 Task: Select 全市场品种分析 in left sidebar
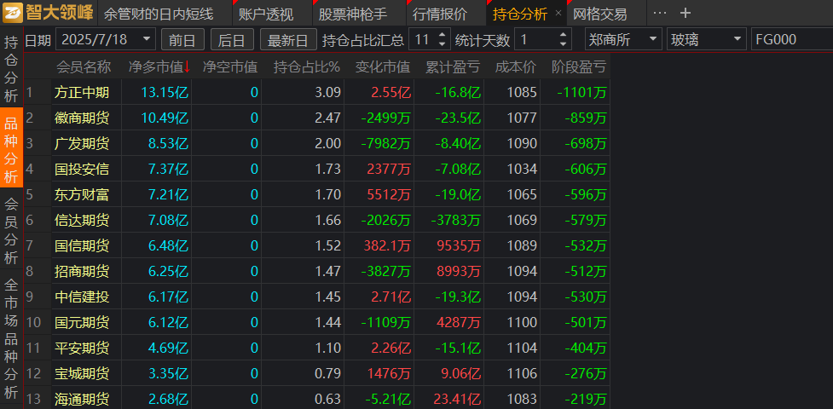[x=11, y=339]
